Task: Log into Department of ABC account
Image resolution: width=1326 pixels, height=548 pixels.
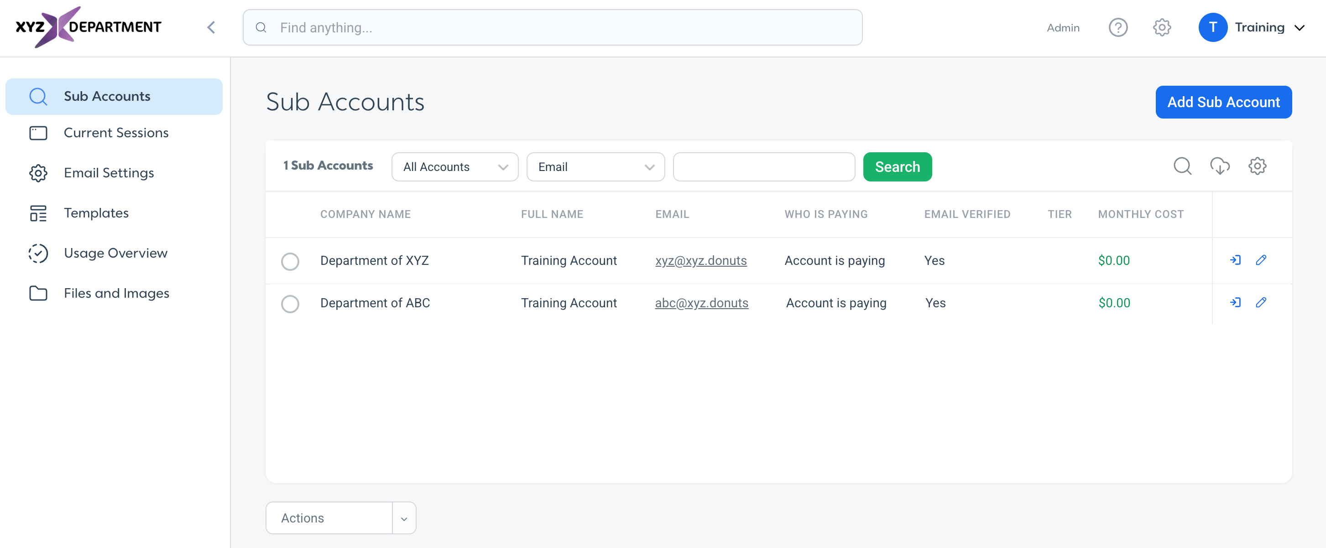Action: click(1235, 302)
